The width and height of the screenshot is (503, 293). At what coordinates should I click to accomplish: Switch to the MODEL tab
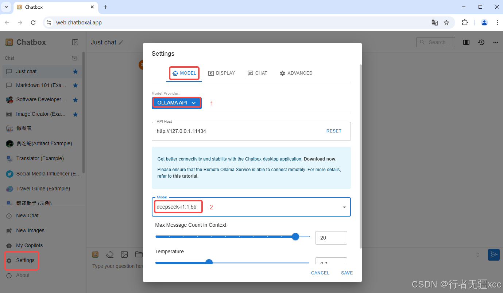(184, 73)
